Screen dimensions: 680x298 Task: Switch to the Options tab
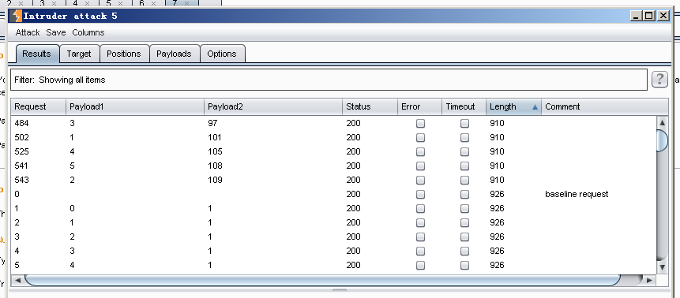tap(222, 54)
